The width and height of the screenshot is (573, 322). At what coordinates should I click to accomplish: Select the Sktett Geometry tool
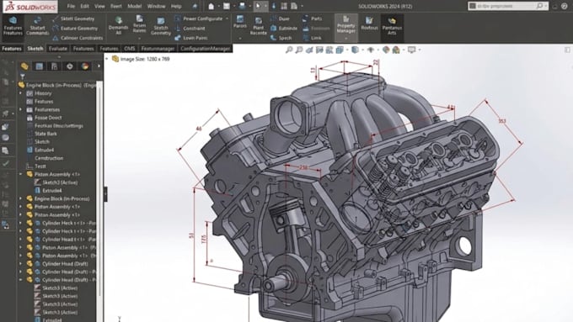[73, 18]
